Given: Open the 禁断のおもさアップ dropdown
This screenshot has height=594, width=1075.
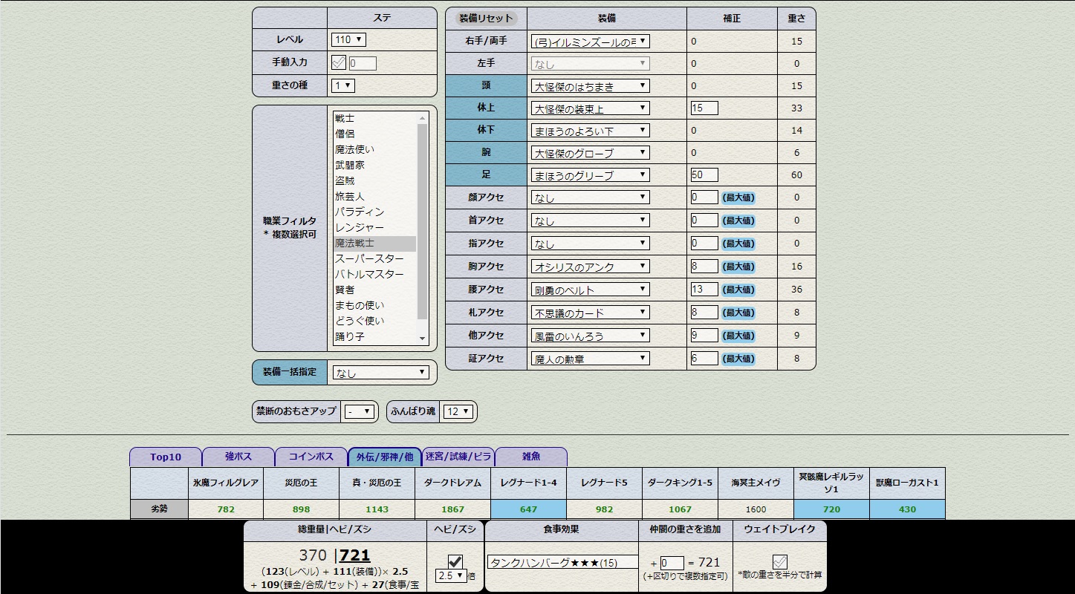Looking at the screenshot, I should 358,411.
